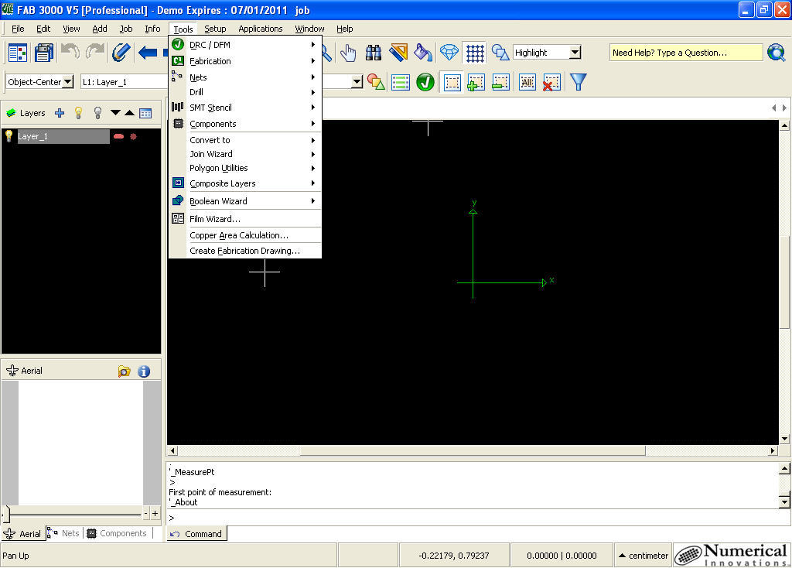Click the paint bucket fill icon
The image size is (792, 568).
pos(423,53)
